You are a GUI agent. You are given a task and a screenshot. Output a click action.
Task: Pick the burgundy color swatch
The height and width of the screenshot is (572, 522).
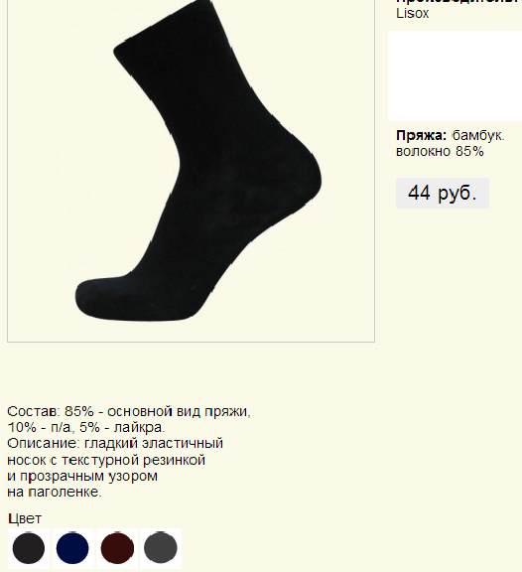pos(117,548)
